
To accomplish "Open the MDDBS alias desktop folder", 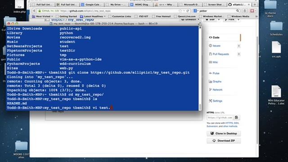I will click(21, 149).
